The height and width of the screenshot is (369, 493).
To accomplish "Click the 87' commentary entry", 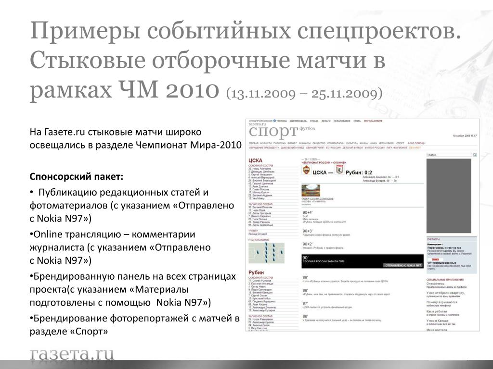I will [327, 305].
